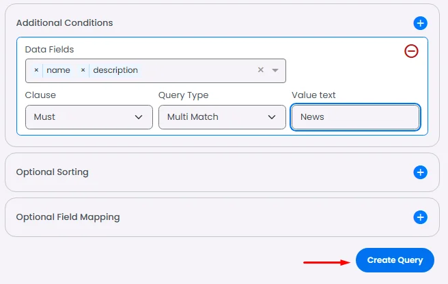The width and height of the screenshot is (448, 284).
Task: Click the Optional Sorting section heading
Action: pos(53,172)
